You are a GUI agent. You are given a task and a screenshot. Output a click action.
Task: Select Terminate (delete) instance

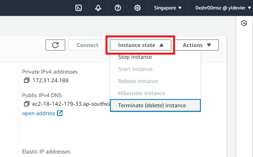click(152, 105)
